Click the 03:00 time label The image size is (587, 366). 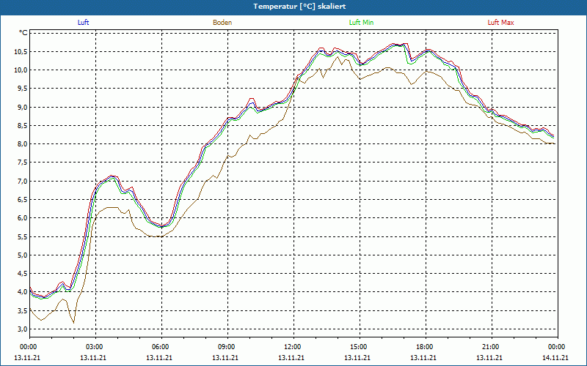(x=95, y=347)
